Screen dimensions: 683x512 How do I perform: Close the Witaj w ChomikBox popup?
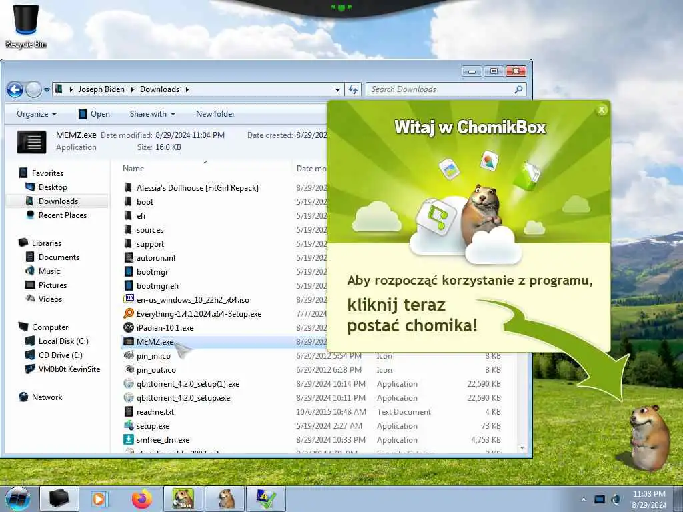[x=602, y=110]
